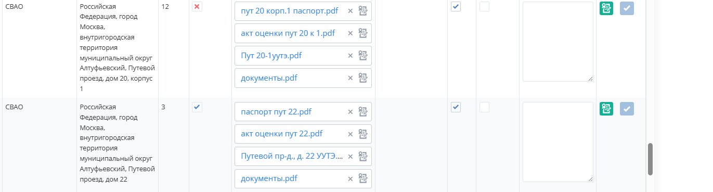Screen dimensions: 713x192
Task: Remove the first row's 'документы.pdf' file
Action: pyautogui.click(x=350, y=78)
